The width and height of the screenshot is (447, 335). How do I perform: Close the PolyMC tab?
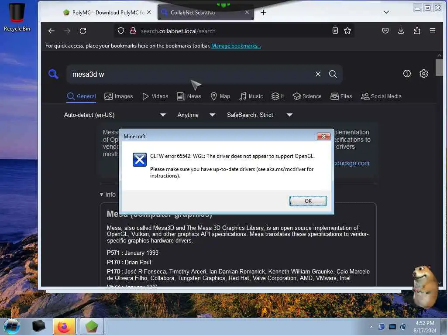pos(149,12)
